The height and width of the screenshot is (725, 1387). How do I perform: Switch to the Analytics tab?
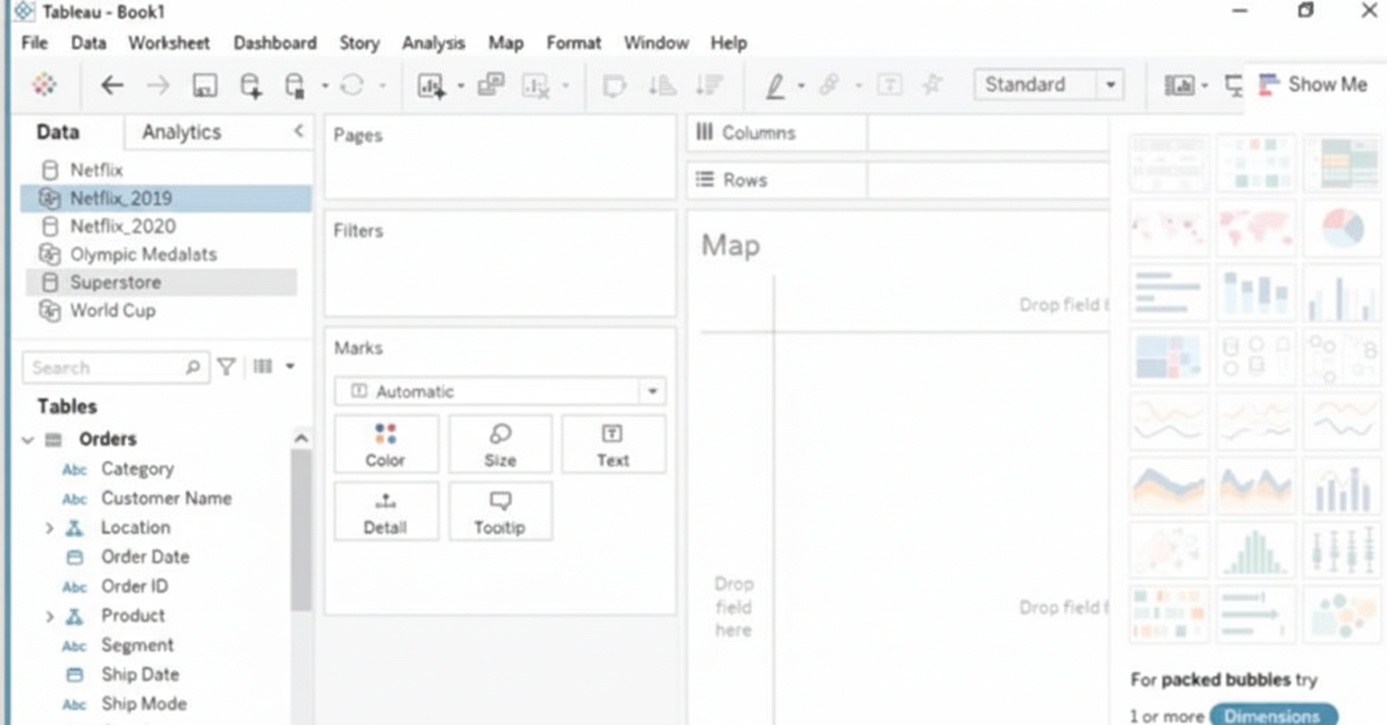pyautogui.click(x=181, y=132)
